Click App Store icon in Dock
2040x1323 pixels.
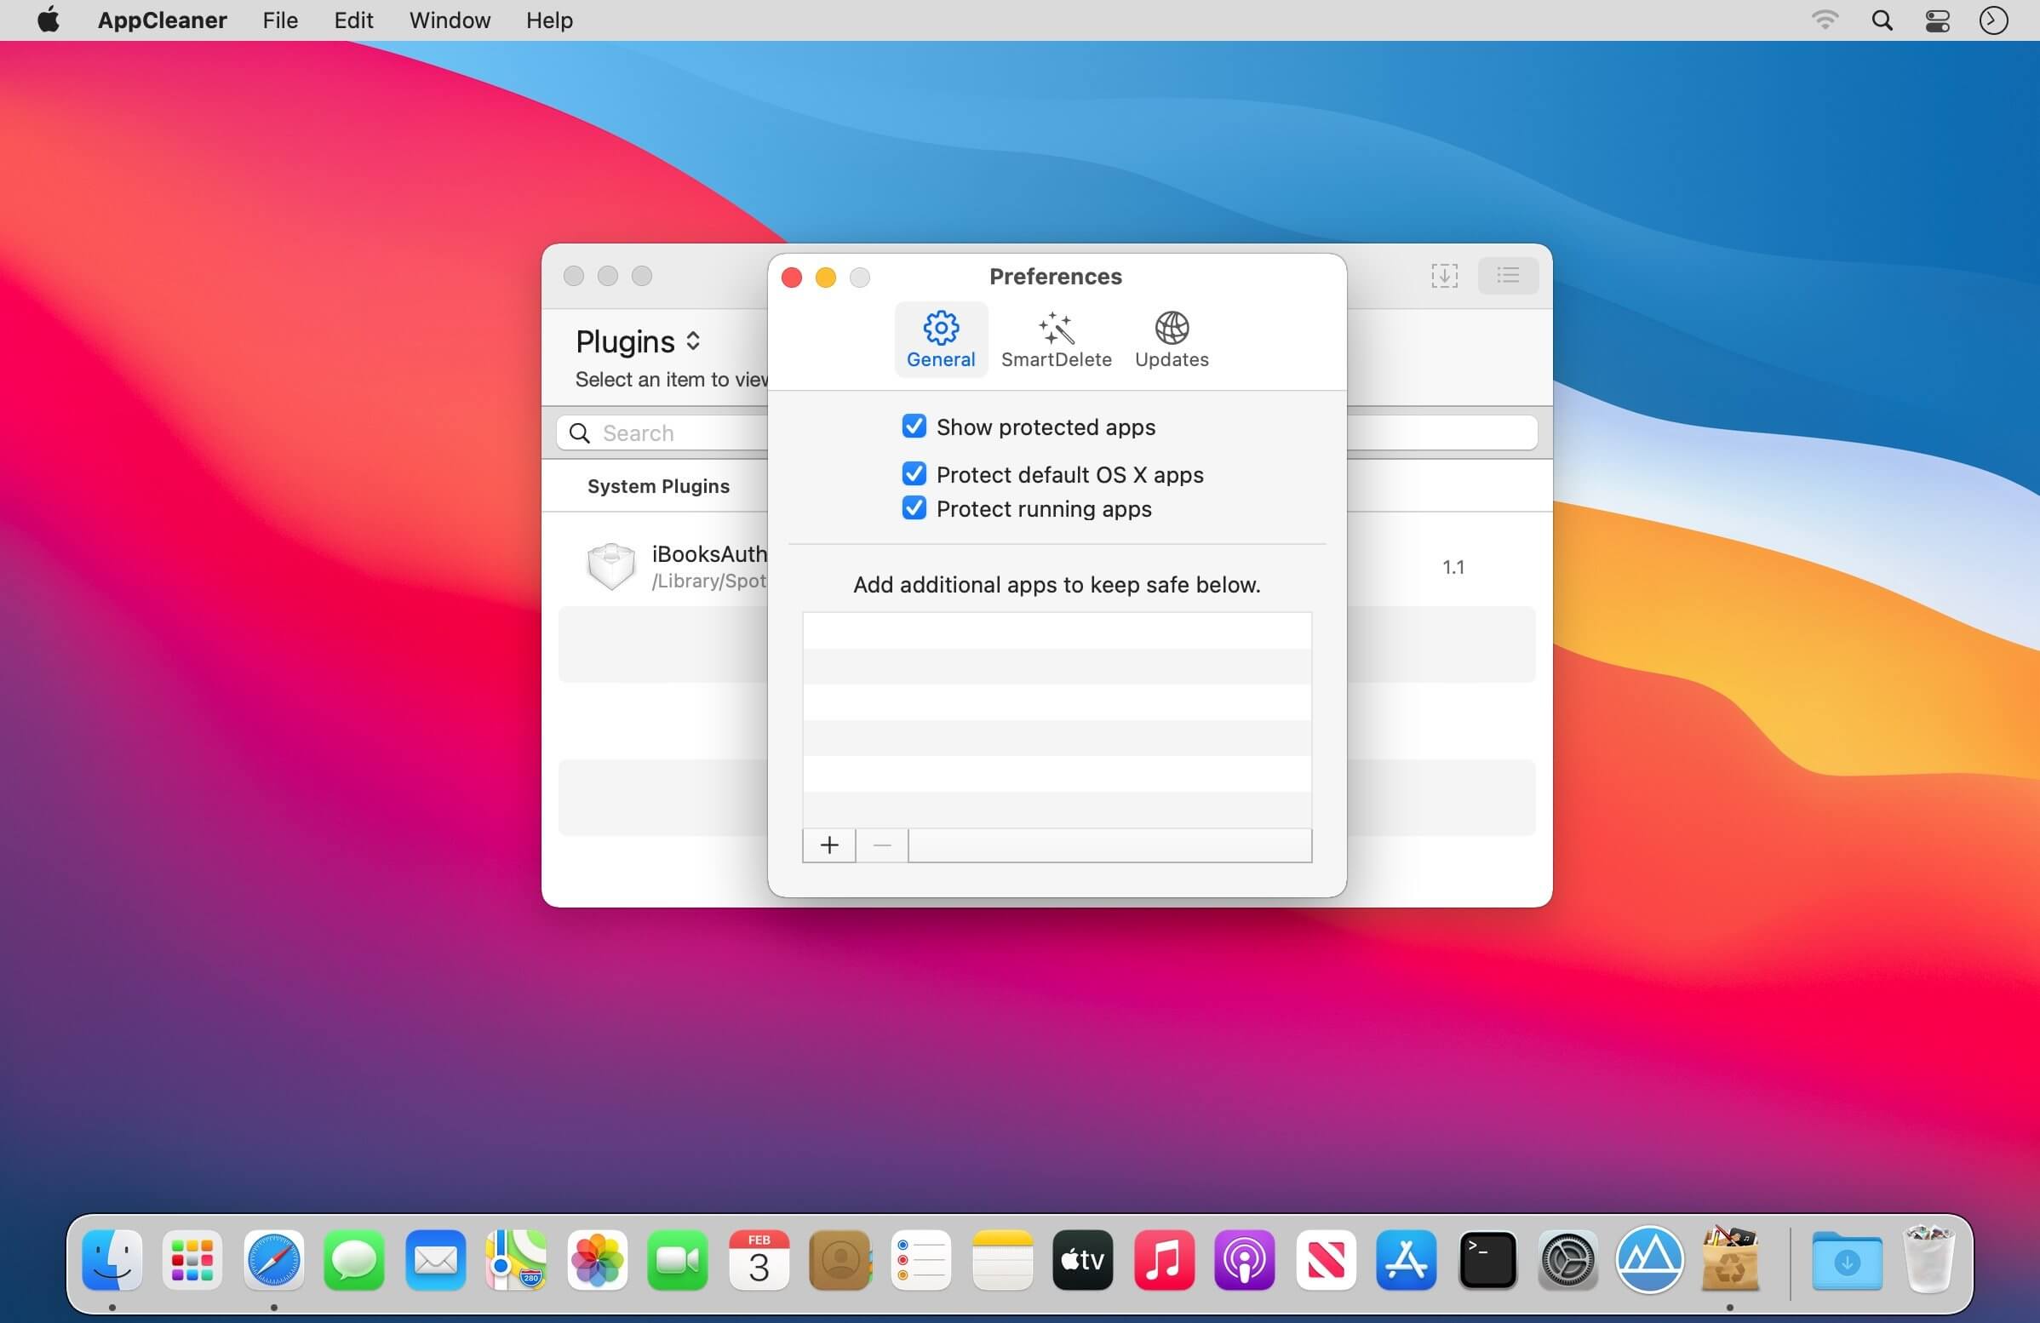[x=1405, y=1259]
